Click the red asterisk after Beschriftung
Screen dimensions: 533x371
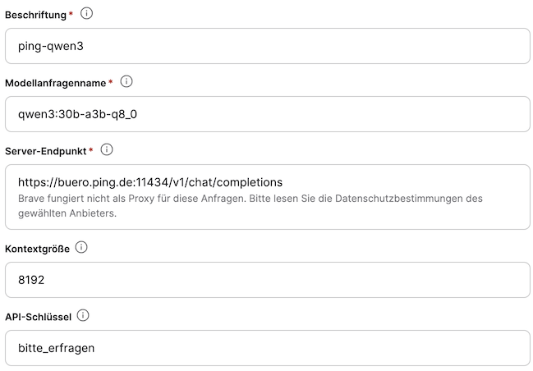[70, 15]
